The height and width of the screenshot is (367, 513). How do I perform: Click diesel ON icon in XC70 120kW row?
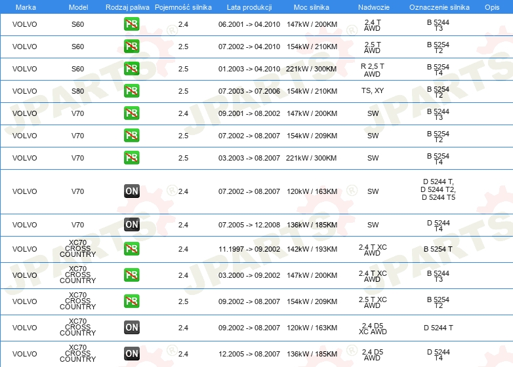pyautogui.click(x=131, y=327)
